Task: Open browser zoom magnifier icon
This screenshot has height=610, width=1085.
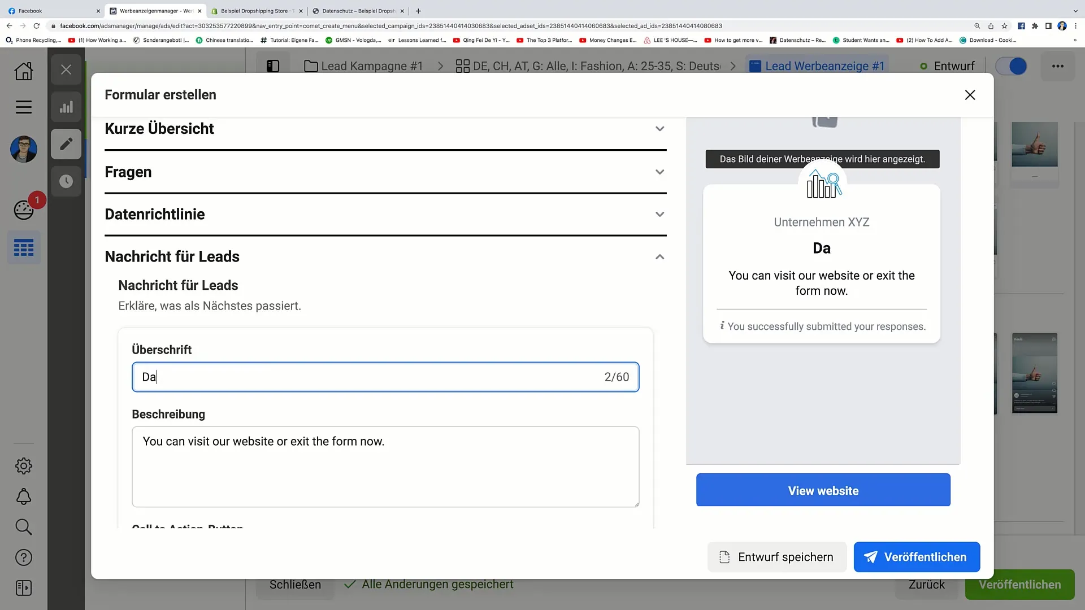Action: (x=977, y=26)
